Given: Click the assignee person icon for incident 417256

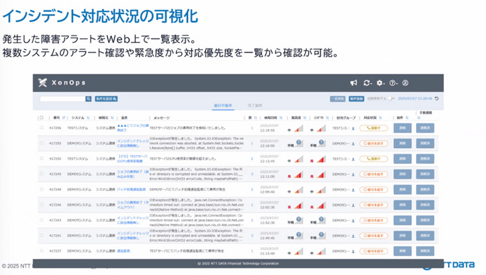Looking at the screenshot, I should [352, 128].
